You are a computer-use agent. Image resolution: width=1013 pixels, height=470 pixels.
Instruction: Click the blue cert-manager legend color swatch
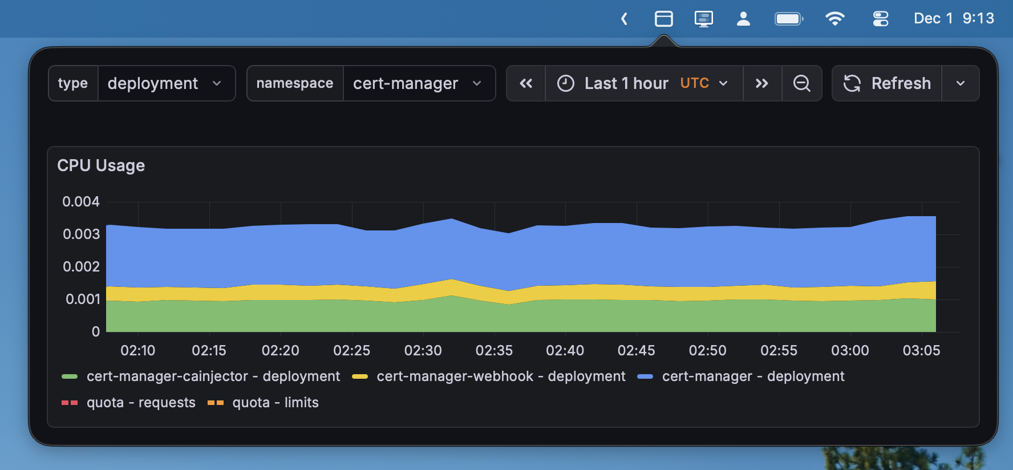tap(645, 376)
